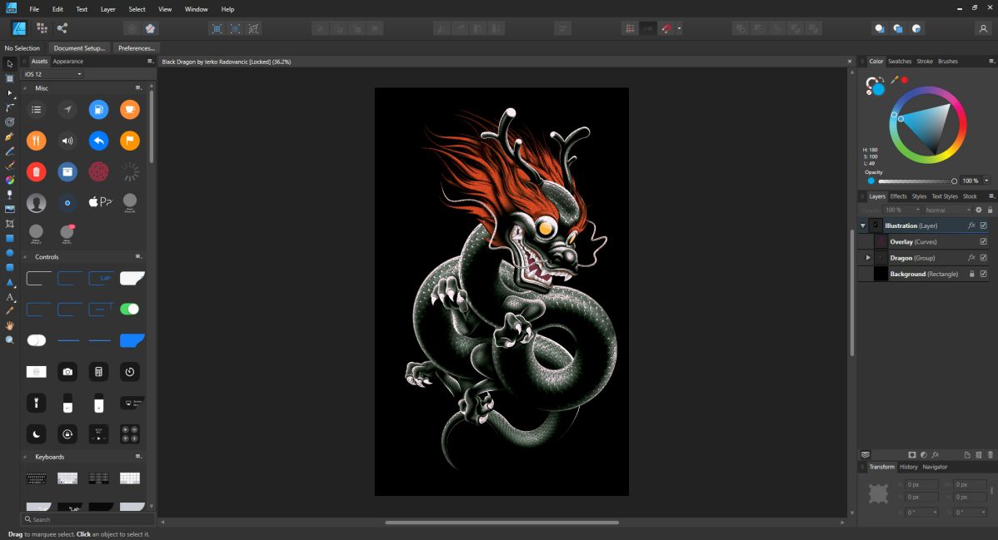Select the Triangle shape tool
998x540 pixels.
click(9, 282)
